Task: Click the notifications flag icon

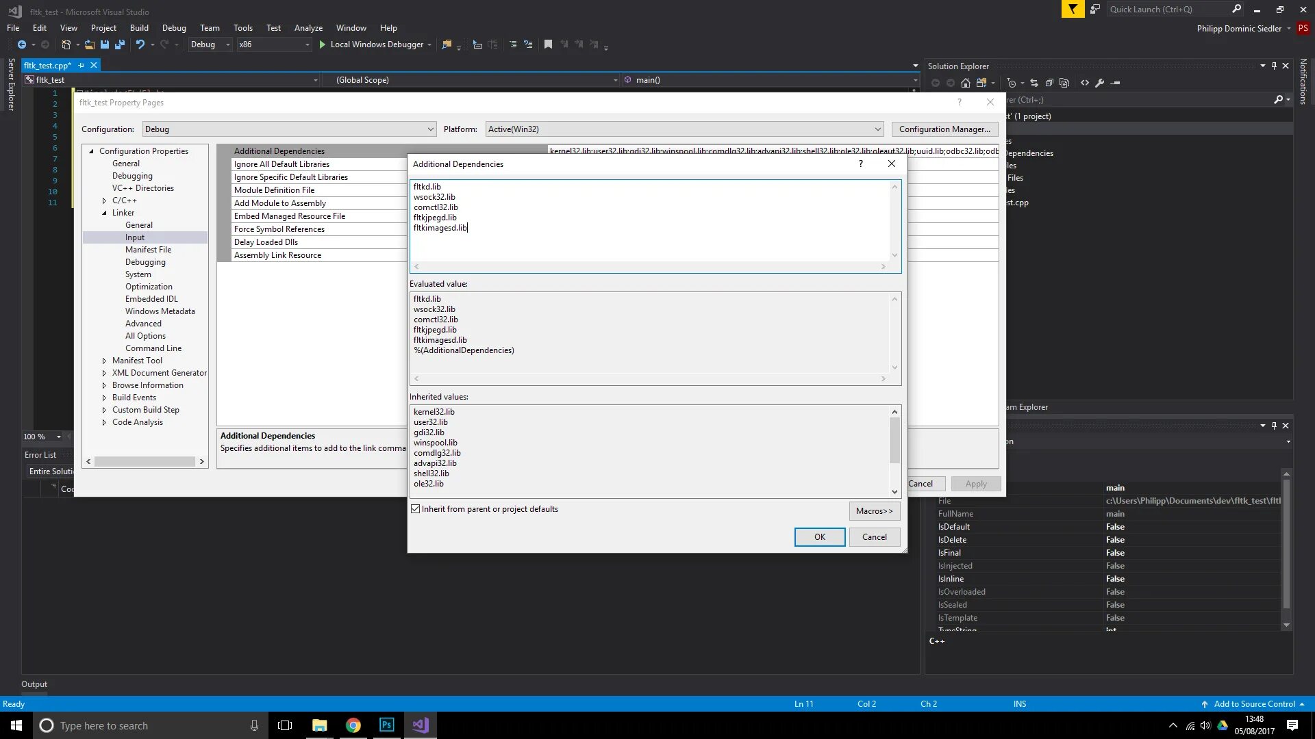Action: 1073,9
